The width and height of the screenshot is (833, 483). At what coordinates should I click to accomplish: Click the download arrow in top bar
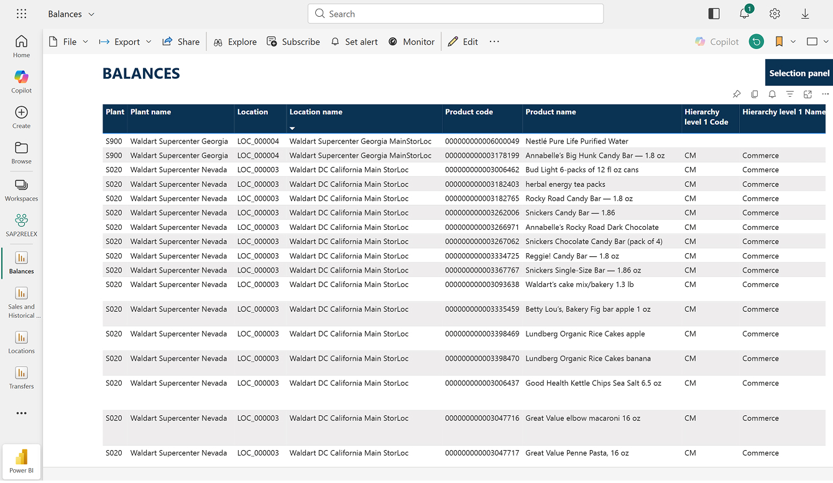tap(805, 14)
